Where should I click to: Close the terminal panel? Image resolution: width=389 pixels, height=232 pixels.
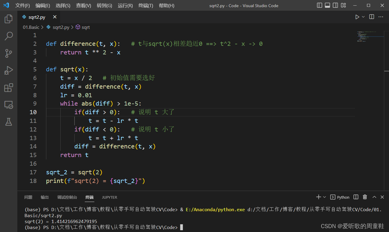coord(382,197)
